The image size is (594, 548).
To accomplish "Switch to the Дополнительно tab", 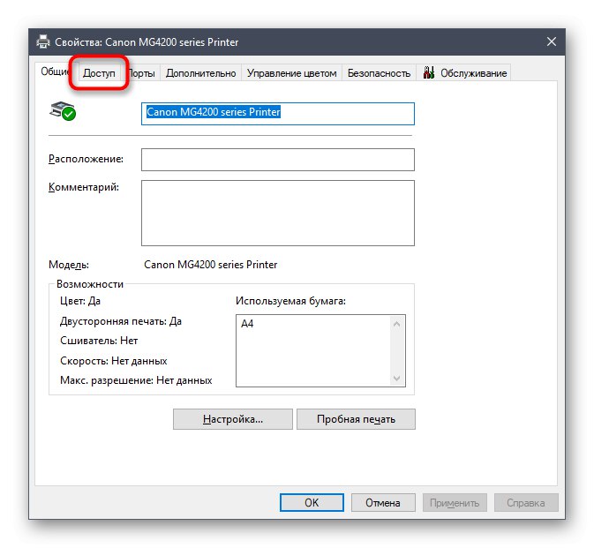I will pos(200,73).
